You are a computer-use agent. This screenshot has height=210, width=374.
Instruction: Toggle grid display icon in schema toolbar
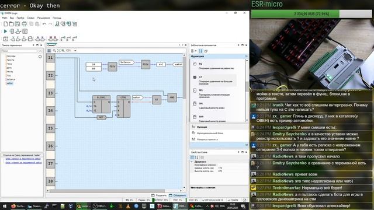click(x=49, y=51)
